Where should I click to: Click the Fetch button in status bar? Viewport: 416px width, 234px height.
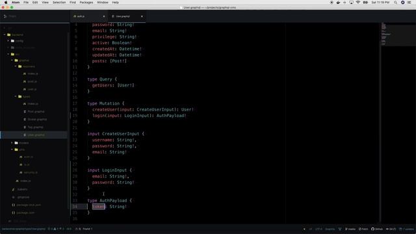[363, 229]
